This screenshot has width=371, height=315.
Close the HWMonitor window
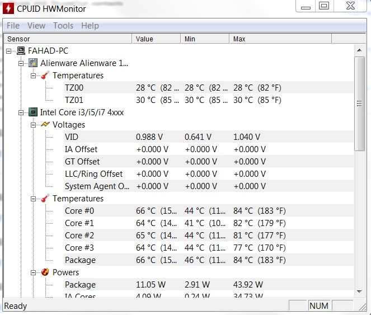tap(350, 6)
